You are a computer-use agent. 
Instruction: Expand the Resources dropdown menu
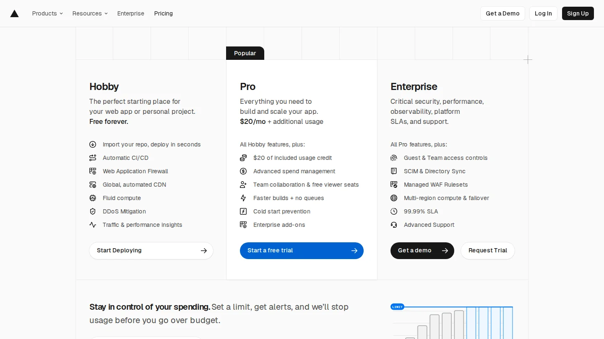coord(90,13)
